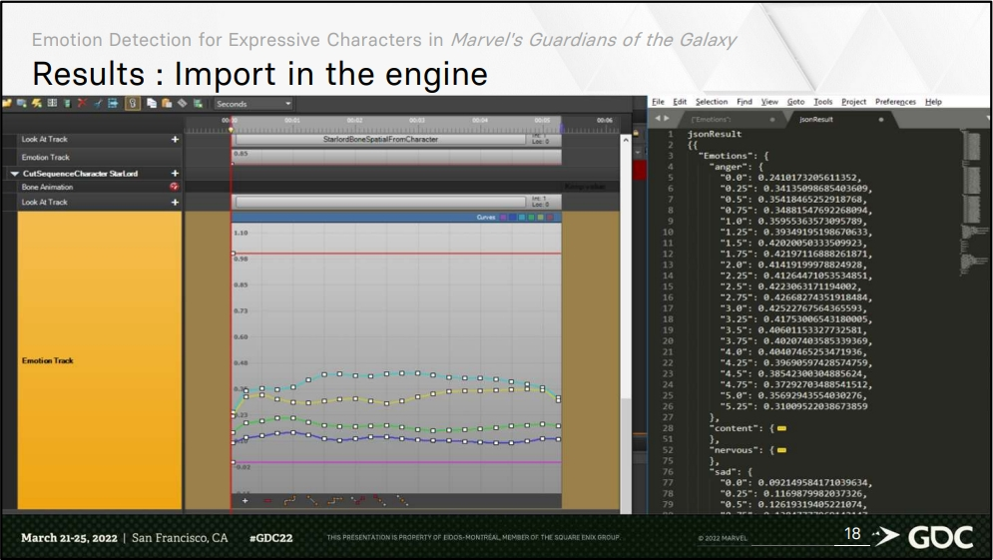This screenshot has height=560, width=993.
Task: Open the Seconds time unit dropdown
Action: click(252, 104)
